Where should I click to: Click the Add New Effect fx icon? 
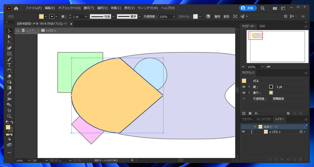click(x=257, y=113)
